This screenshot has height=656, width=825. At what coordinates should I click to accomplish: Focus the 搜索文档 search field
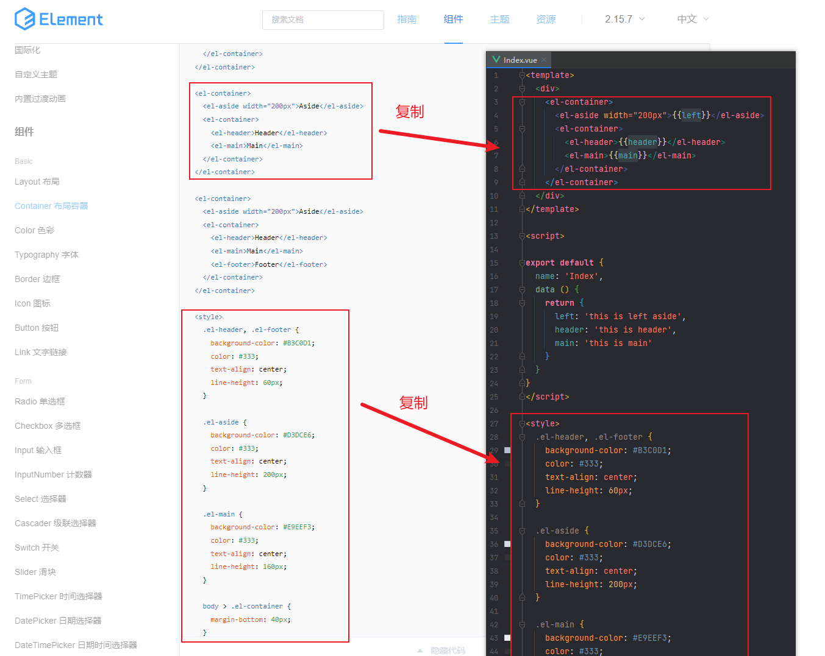[x=323, y=19]
